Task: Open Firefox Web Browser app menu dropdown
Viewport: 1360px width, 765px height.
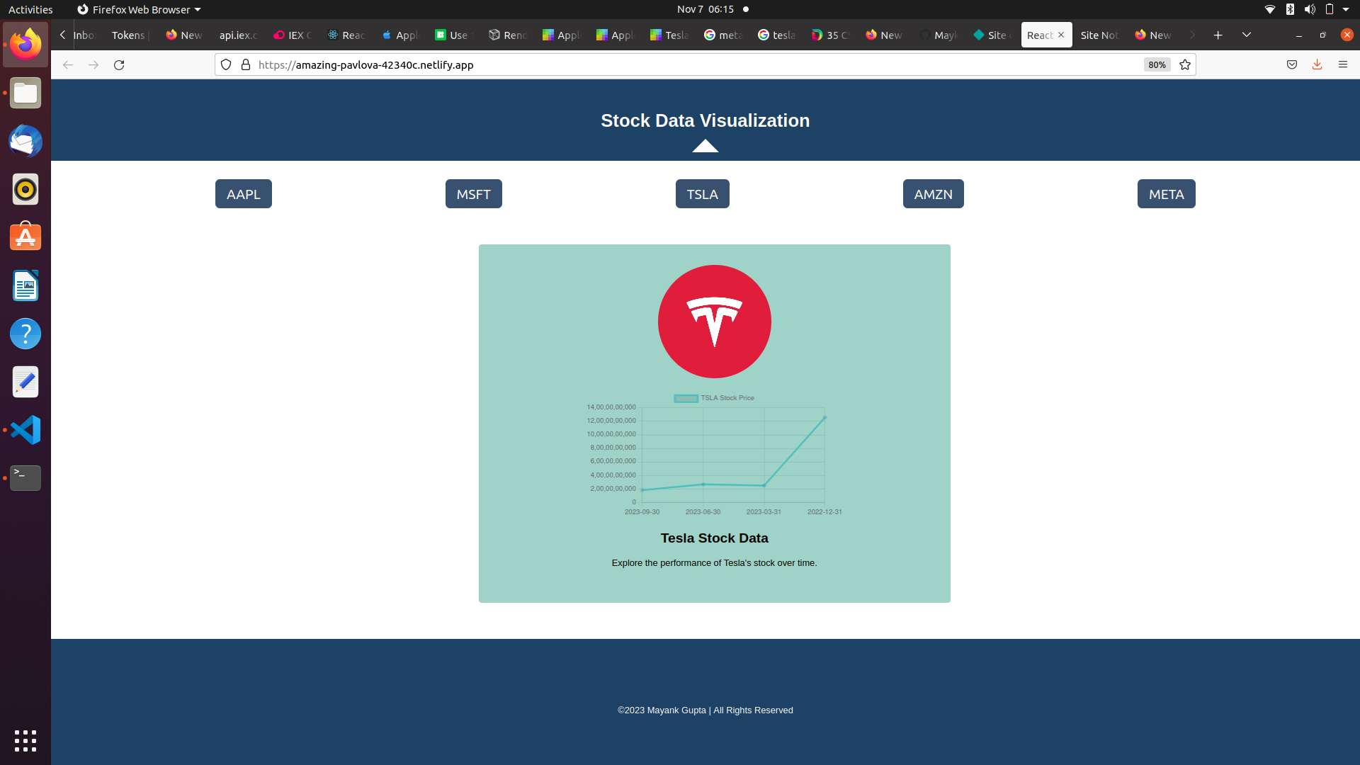Action: (x=140, y=9)
